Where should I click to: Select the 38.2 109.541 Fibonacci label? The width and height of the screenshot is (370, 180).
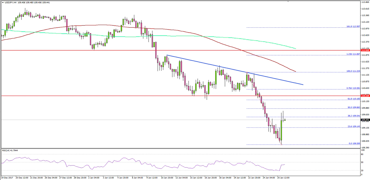click(353, 116)
